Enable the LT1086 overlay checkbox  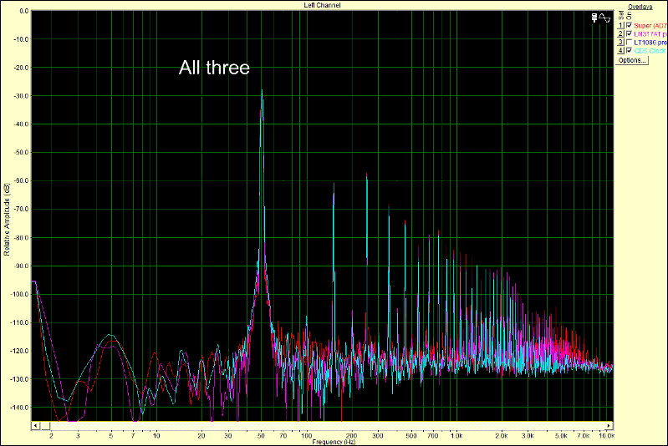tap(629, 43)
